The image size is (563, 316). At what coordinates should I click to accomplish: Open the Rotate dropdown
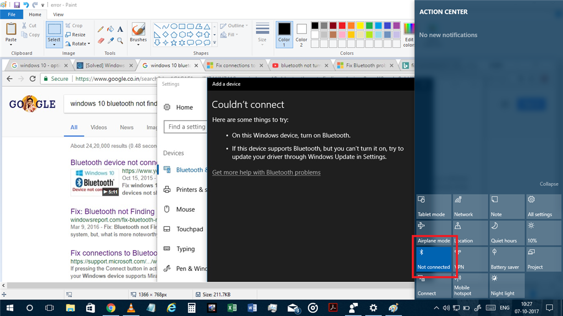[78, 43]
